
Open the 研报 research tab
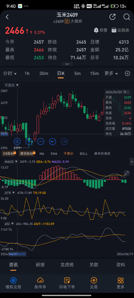(40, 264)
